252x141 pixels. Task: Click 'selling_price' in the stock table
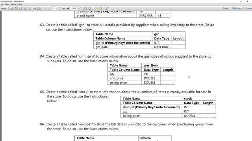(151, 116)
